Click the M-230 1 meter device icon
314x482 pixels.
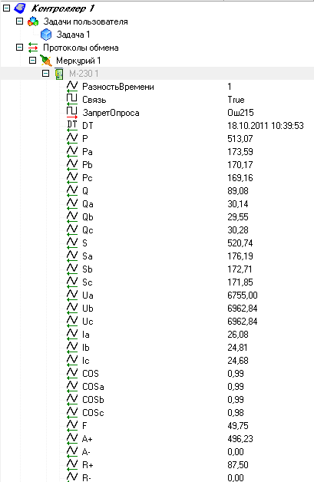point(59,74)
